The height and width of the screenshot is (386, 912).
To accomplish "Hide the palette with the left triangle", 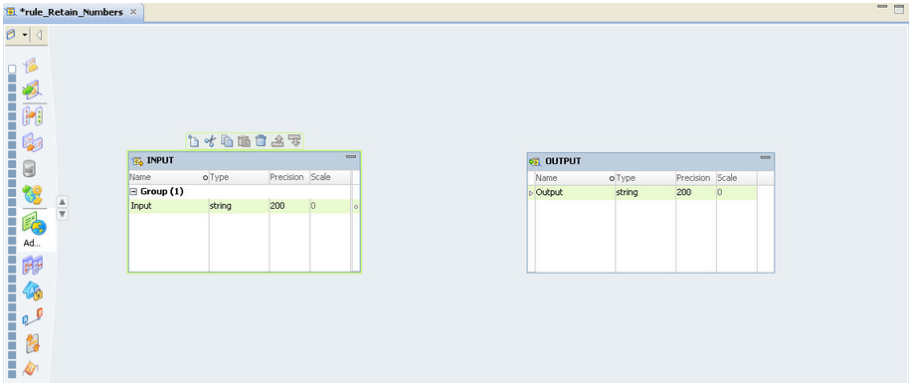I will click(x=39, y=35).
